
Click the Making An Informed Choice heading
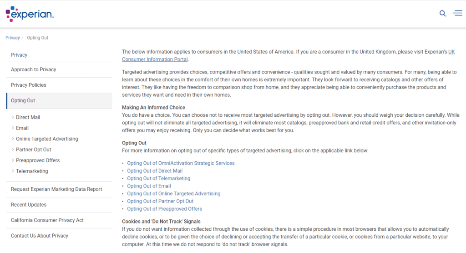pos(153,107)
